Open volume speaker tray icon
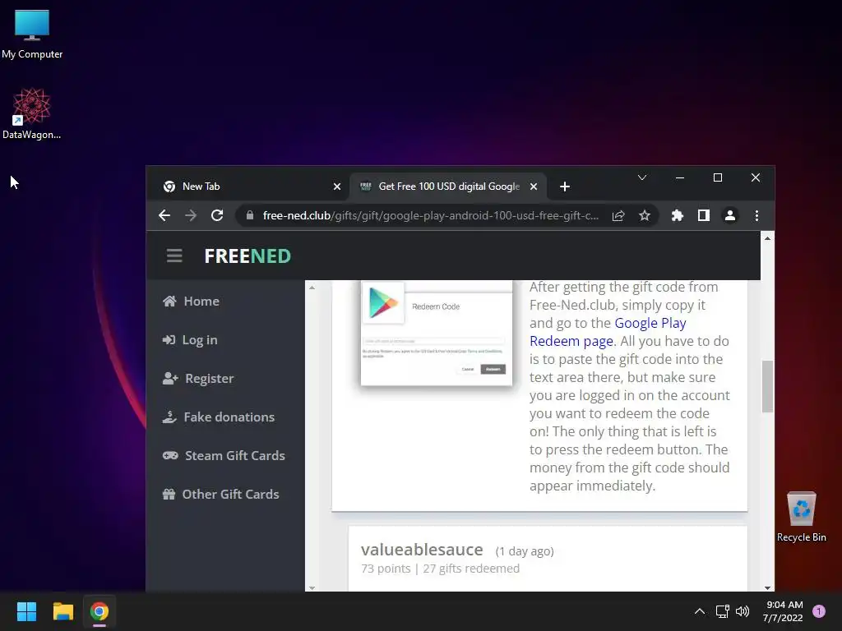Viewport: 842px width, 631px height. (x=743, y=611)
